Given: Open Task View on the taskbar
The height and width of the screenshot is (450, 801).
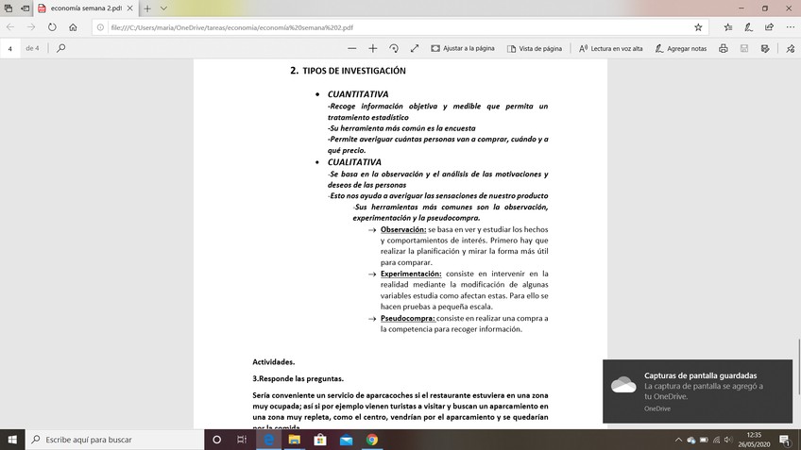Looking at the screenshot, I should (242, 440).
